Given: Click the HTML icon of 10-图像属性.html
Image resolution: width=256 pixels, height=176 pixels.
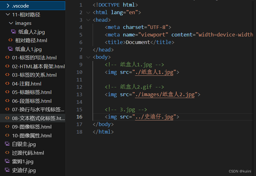Looking at the screenshot, I should point(7,135).
